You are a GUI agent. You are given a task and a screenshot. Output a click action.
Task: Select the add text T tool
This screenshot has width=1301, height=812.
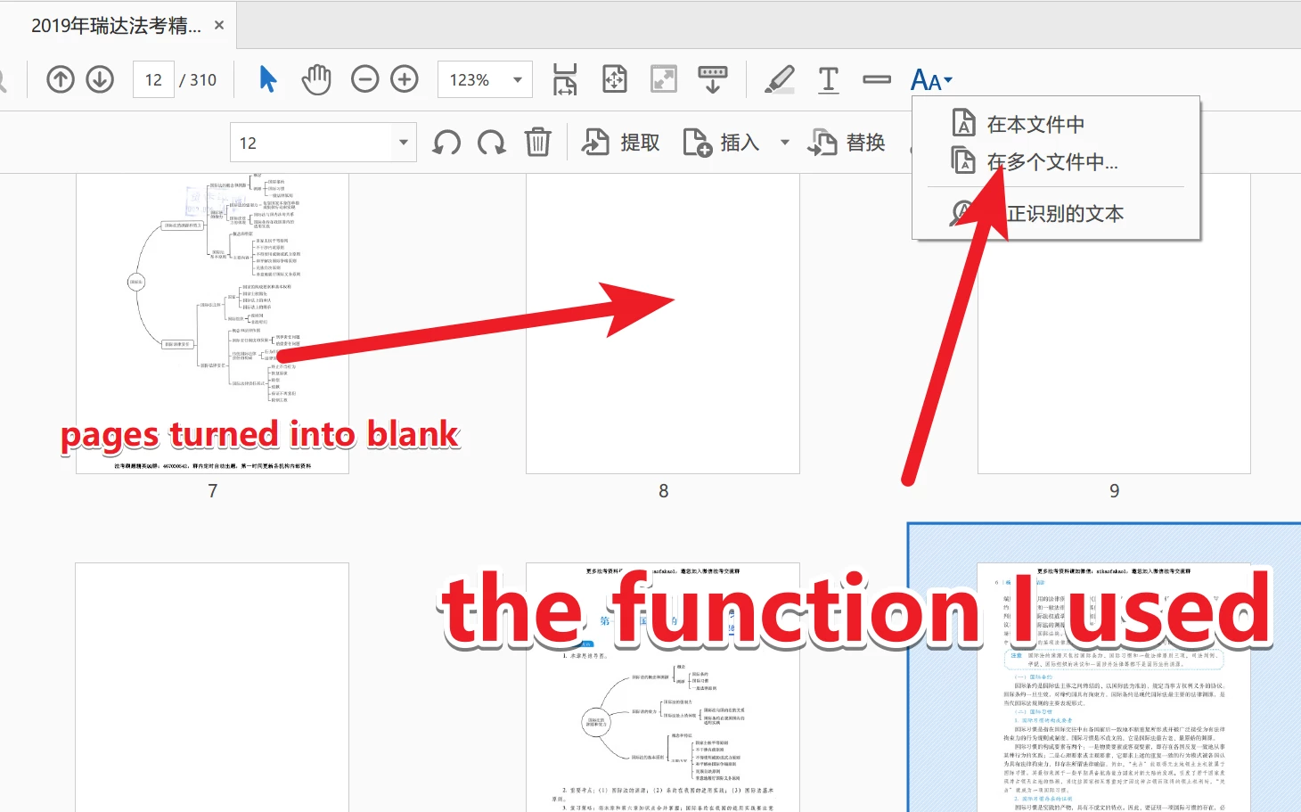pos(829,79)
